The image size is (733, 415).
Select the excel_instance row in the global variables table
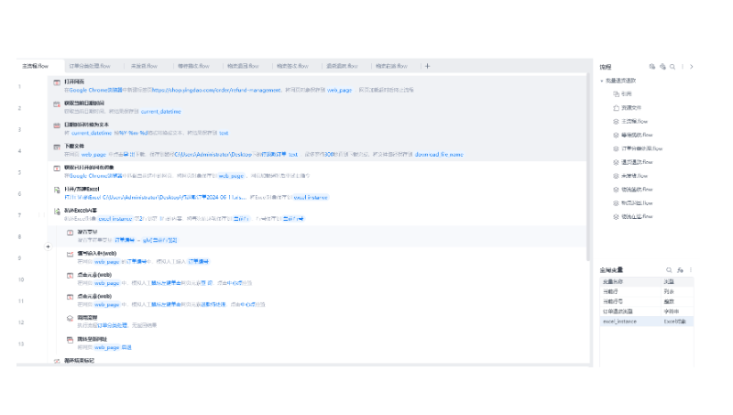(647, 322)
